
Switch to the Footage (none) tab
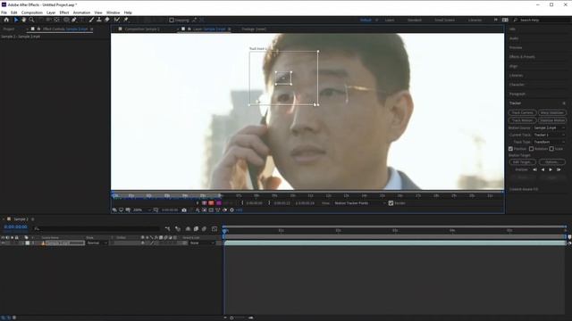254,29
